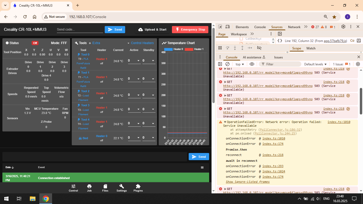Open Sources navigator three-dot options menu

tap(271, 34)
